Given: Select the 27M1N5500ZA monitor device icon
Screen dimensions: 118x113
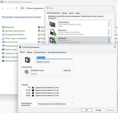Looking at the screenshot, I should (52, 24).
